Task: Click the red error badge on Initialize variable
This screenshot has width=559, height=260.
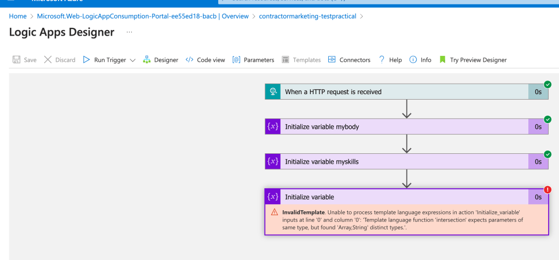Action: (x=548, y=189)
